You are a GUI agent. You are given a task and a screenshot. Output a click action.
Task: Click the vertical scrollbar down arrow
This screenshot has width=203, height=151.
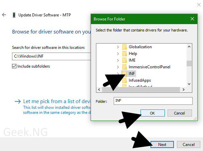pos(189,84)
